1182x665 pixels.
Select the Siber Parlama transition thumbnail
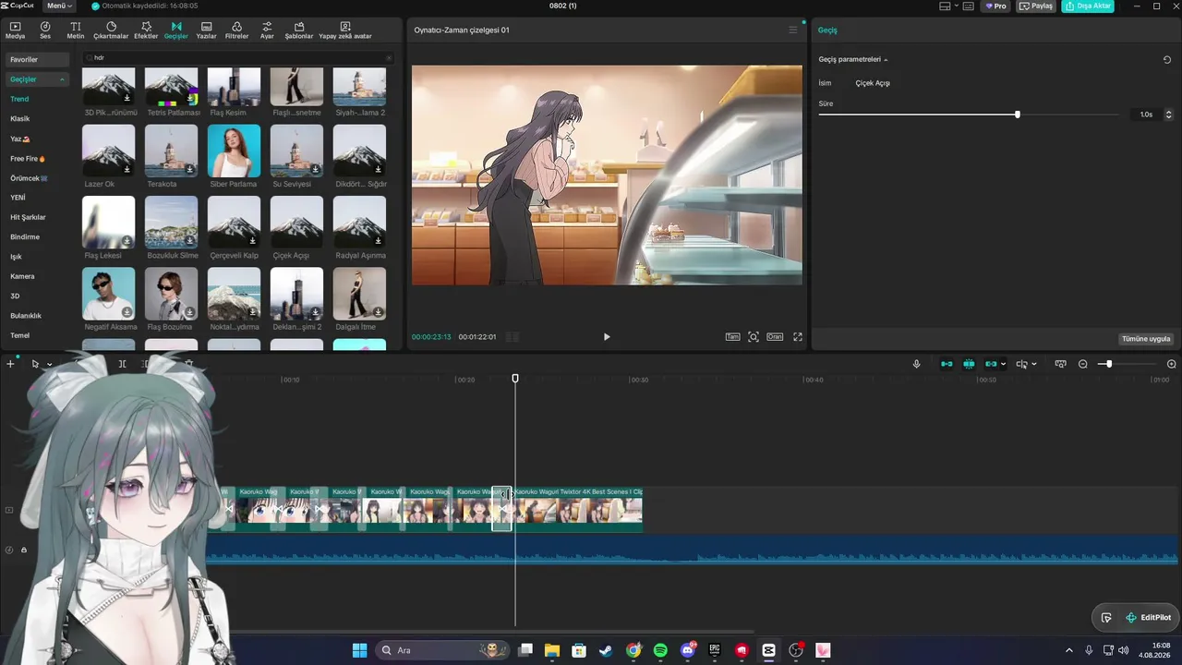(234, 151)
